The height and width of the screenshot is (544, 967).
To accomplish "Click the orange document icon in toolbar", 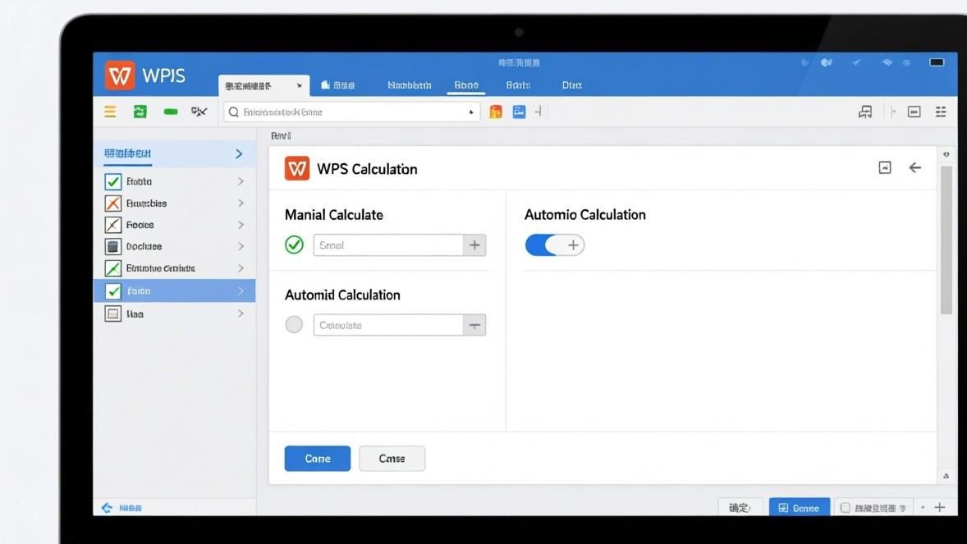I will click(x=496, y=112).
